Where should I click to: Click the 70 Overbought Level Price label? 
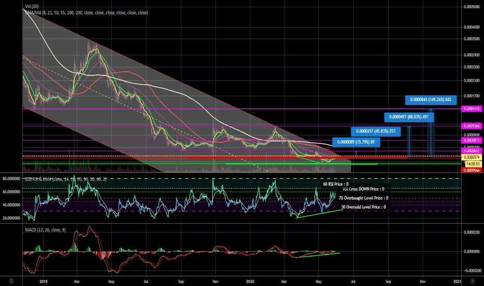364,198
